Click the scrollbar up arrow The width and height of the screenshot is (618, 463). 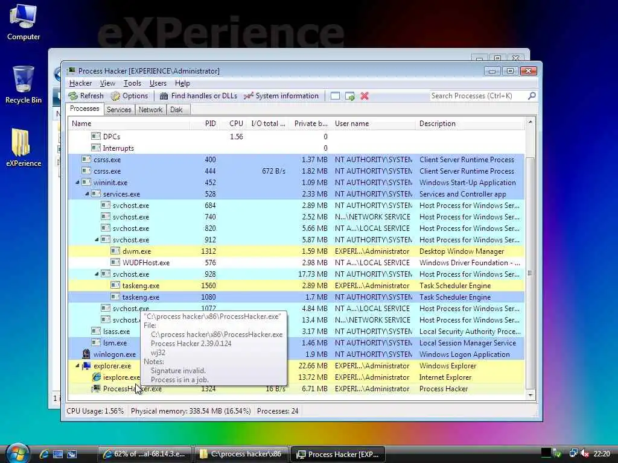(x=530, y=122)
